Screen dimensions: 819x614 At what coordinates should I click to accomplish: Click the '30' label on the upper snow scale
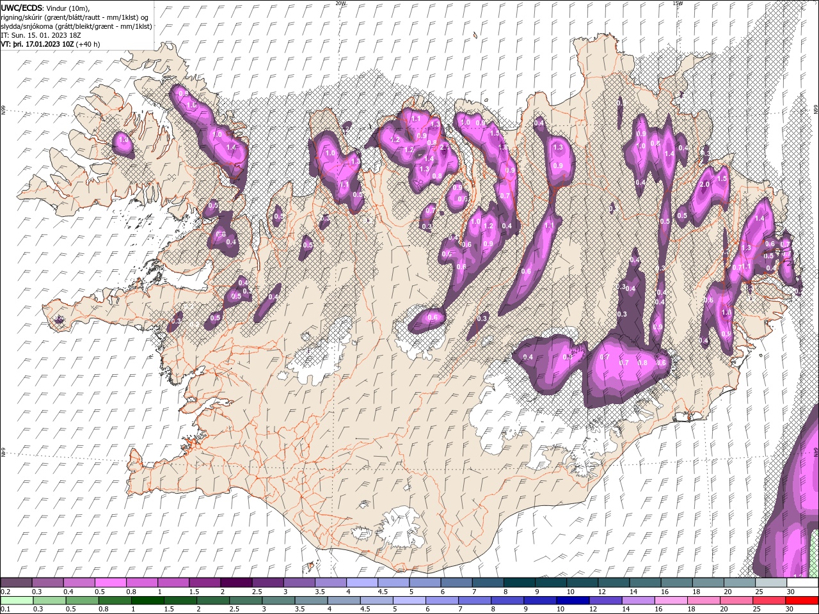[x=791, y=592]
